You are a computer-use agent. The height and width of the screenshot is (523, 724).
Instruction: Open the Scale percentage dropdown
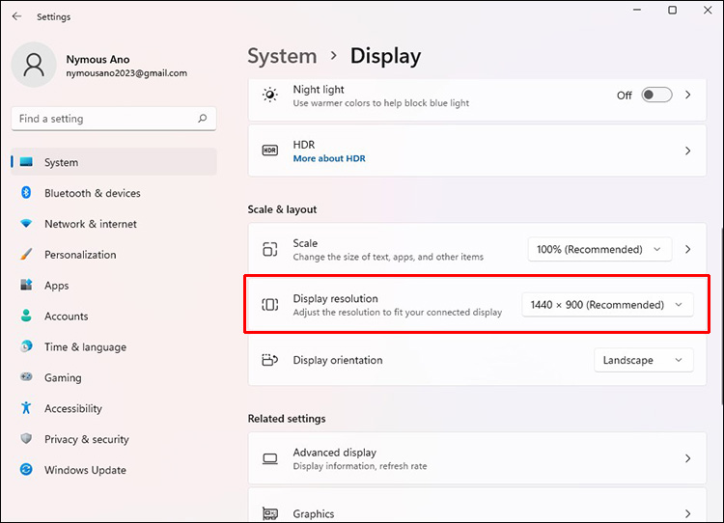pos(599,249)
